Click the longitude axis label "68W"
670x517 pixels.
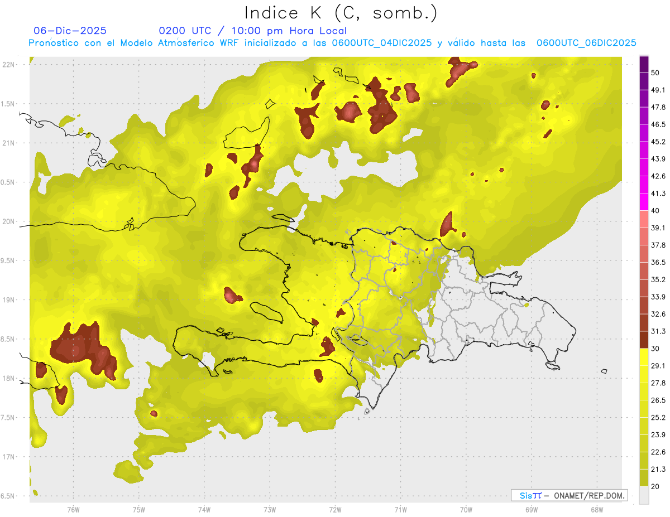point(597,509)
